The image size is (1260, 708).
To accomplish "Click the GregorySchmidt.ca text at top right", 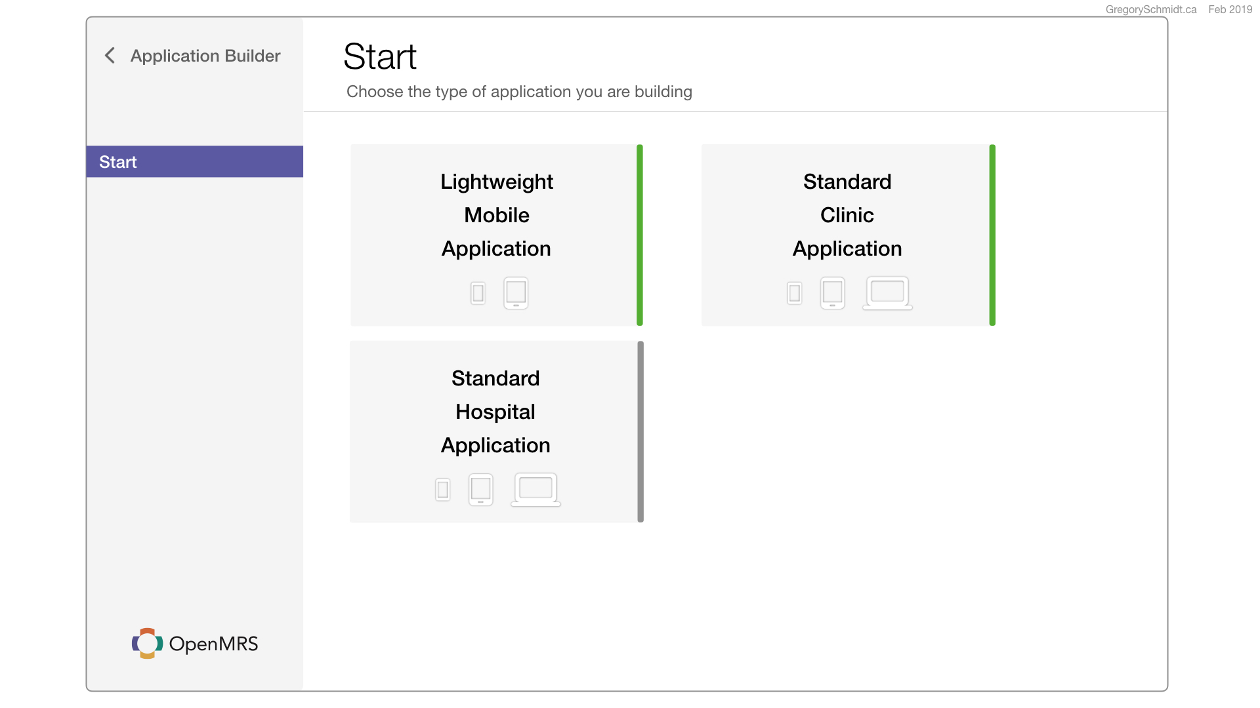I will tap(1151, 9).
